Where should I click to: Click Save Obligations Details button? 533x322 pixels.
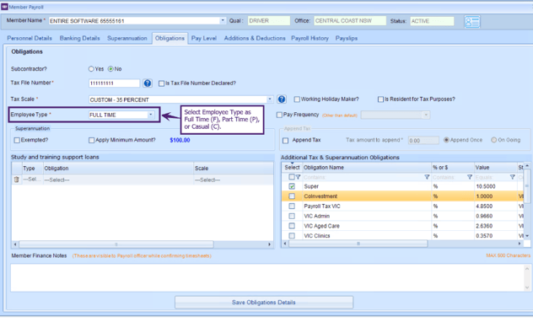click(x=264, y=303)
